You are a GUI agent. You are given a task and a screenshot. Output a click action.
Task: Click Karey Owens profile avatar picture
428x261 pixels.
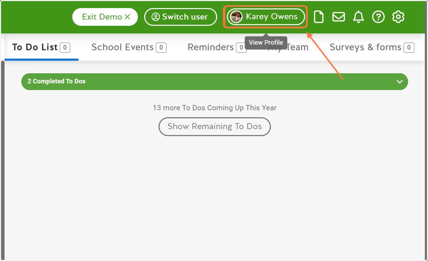coord(236,17)
